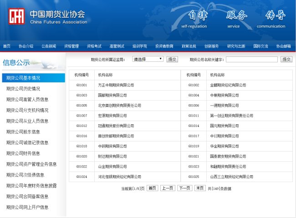This screenshot has width=296, height=218.
Task: Select 期货公司基本情况 in the sidebar
Action: [33, 78]
